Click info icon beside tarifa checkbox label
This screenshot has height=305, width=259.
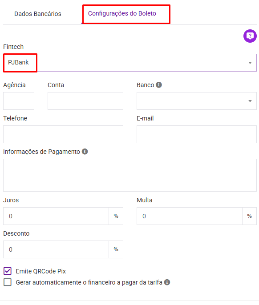click(x=167, y=282)
